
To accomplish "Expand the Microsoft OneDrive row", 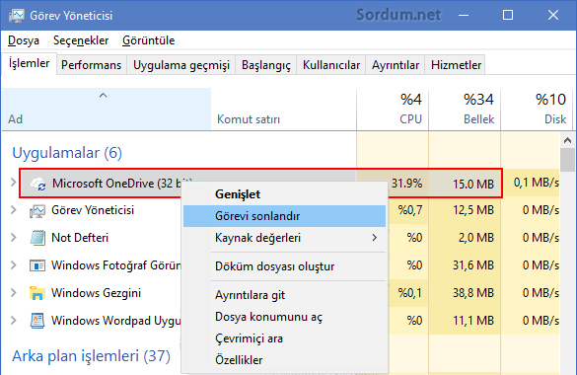I will click(x=13, y=183).
